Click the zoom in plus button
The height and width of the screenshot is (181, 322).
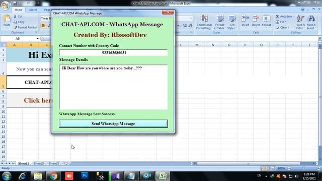point(318,168)
